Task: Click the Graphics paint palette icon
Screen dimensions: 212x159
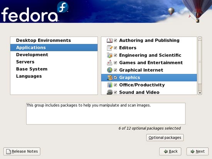Action: [109, 77]
